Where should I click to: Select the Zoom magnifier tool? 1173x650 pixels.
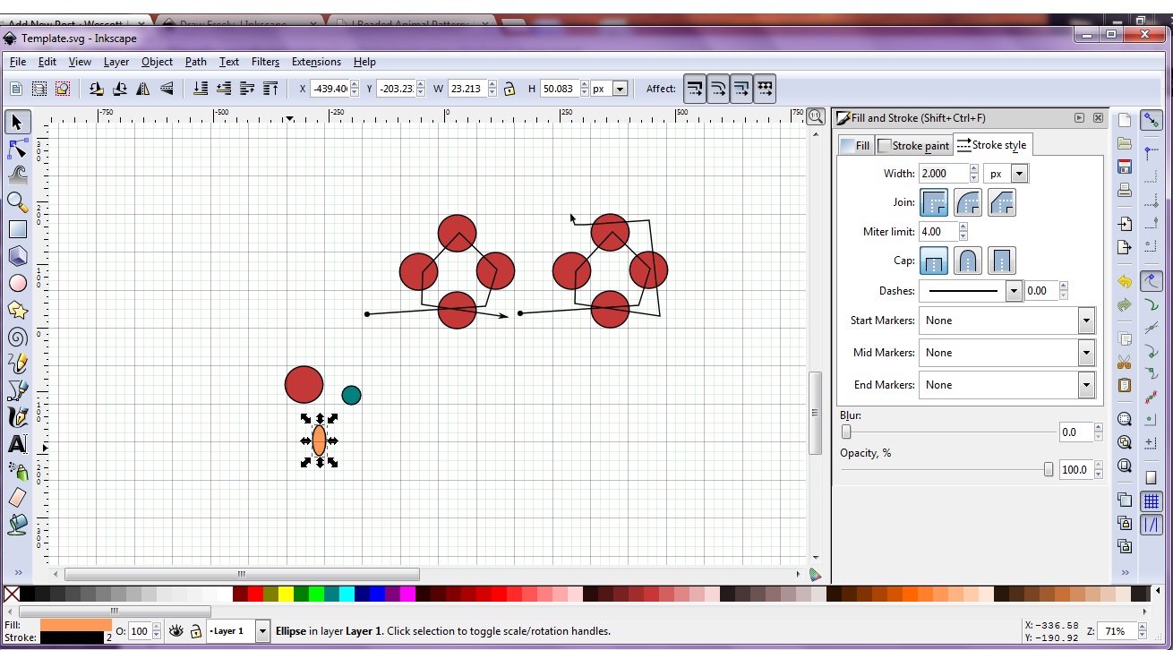(x=17, y=202)
